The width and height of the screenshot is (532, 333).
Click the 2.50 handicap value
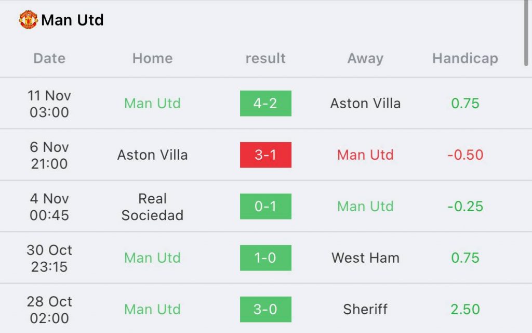click(465, 310)
